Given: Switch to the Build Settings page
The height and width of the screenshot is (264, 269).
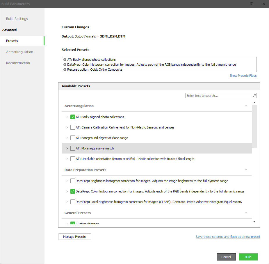Looking at the screenshot, I should coord(17,19).
